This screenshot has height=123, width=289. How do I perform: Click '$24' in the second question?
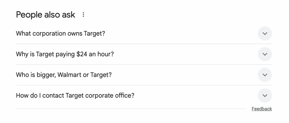82,54
